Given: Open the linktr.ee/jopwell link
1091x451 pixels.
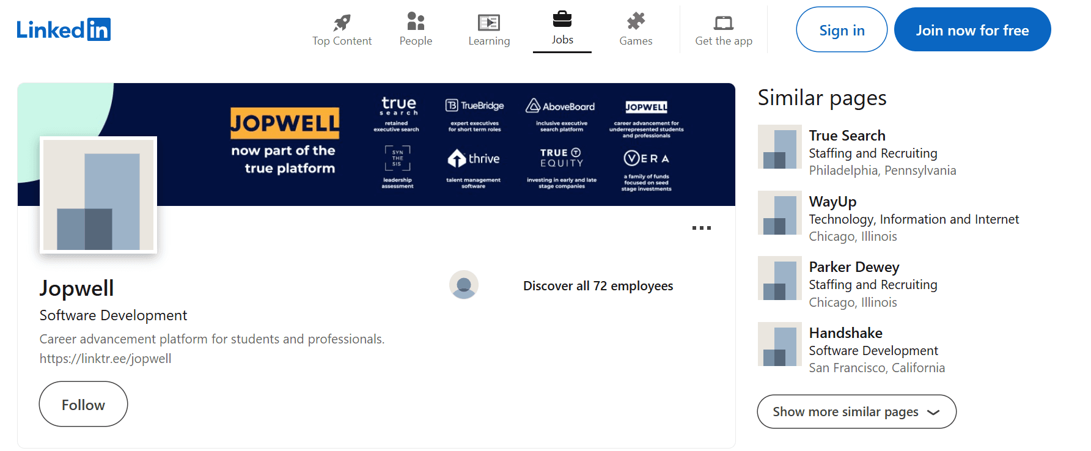Looking at the screenshot, I should (105, 359).
